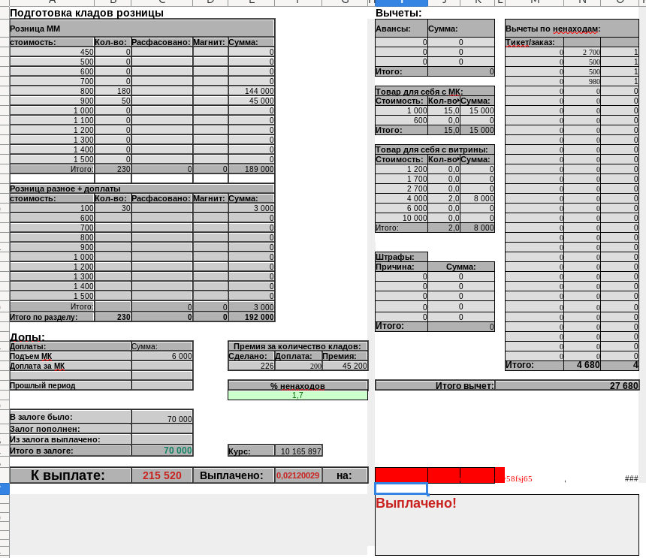This screenshot has height=558, width=646.
Task: Click the "Премия за количество кладов:" header
Action: 297,346
